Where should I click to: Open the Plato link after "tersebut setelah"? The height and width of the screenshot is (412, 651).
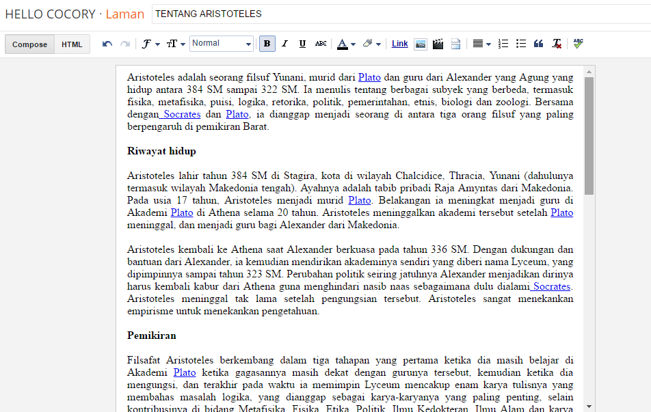tap(561, 212)
